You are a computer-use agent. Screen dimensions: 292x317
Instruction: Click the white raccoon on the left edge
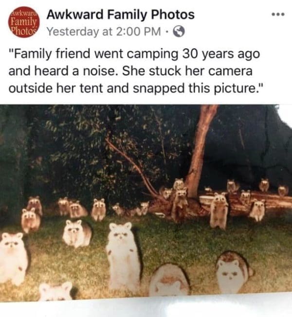click(x=13, y=259)
